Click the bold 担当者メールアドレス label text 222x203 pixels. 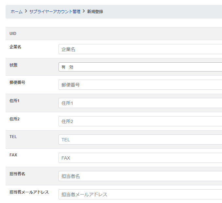click(x=29, y=192)
